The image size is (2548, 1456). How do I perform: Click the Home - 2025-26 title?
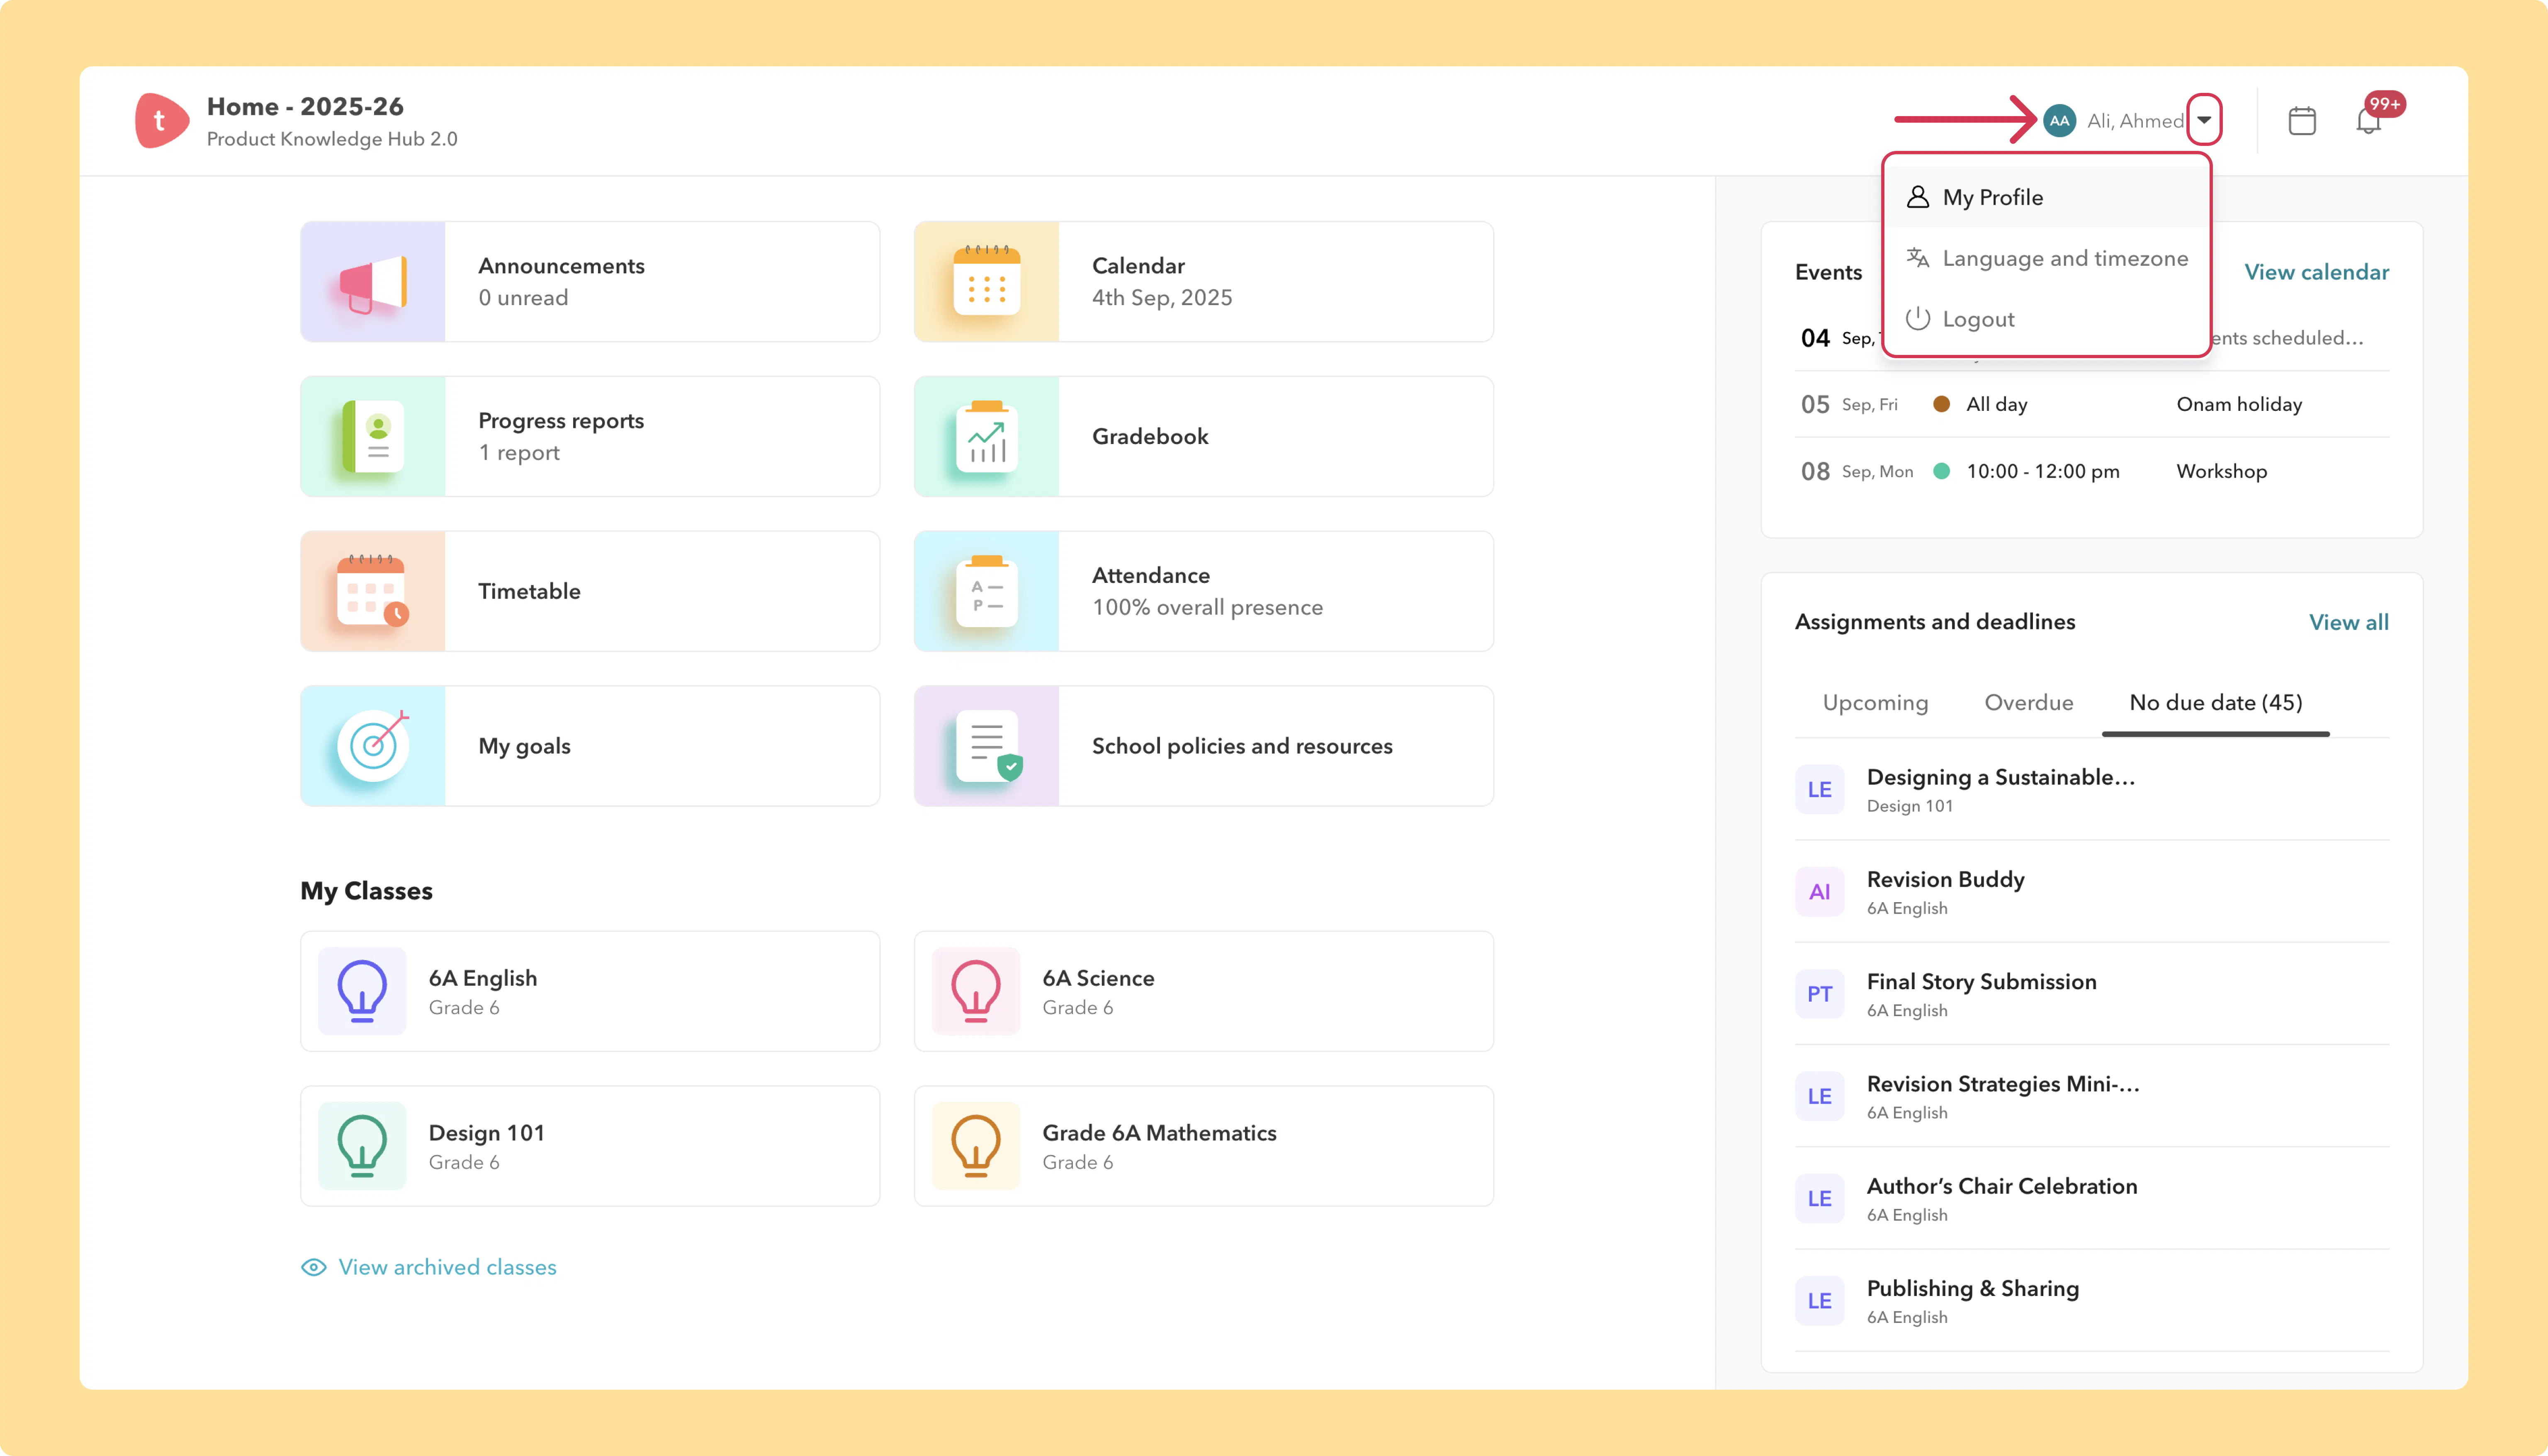coord(305,106)
